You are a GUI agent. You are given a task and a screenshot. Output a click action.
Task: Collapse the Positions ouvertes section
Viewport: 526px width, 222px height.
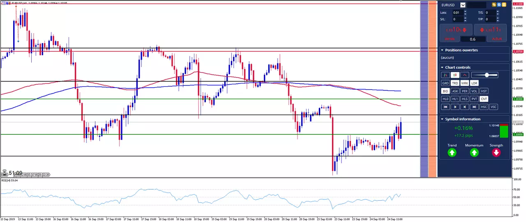[442, 50]
